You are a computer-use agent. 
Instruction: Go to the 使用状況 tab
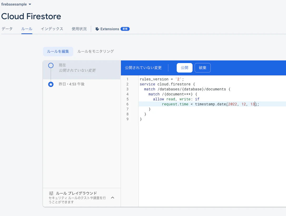79,29
